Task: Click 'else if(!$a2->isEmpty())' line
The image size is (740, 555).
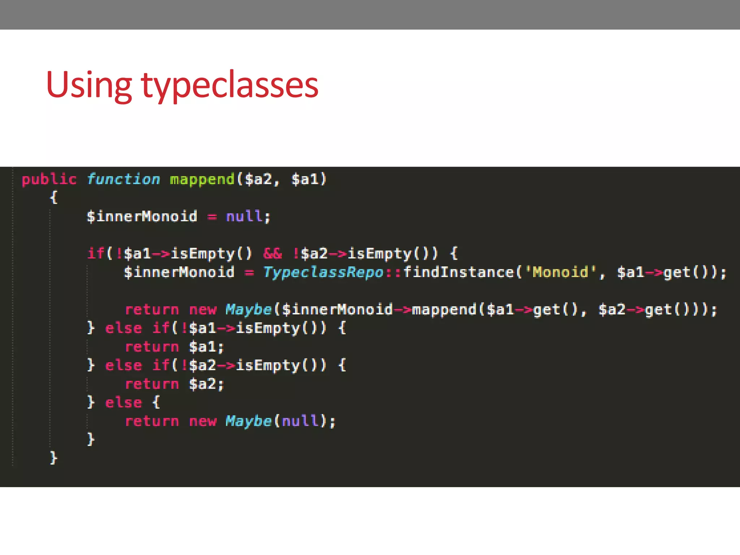Action: coord(217,365)
